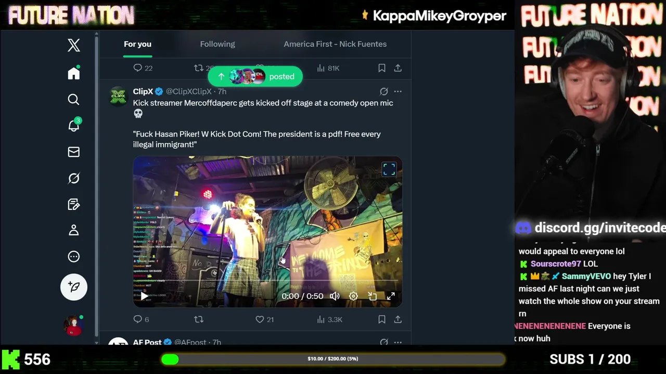The width and height of the screenshot is (666, 374).
Task: Expand the video to fullscreen
Action: click(x=391, y=296)
